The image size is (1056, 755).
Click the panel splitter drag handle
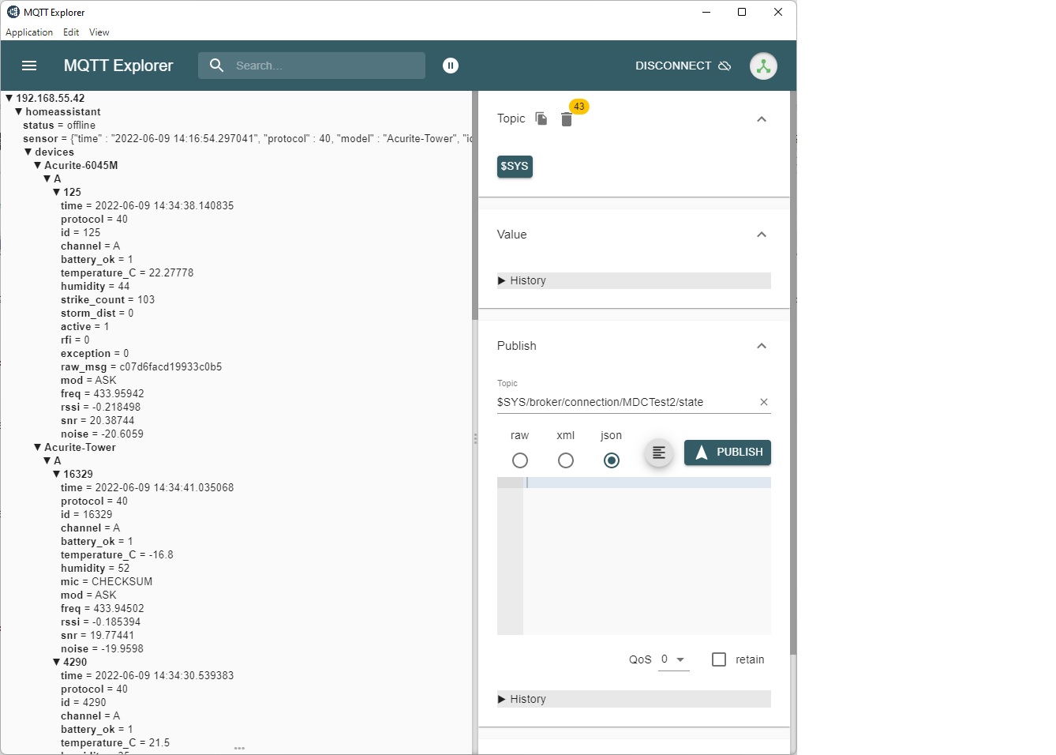475,438
